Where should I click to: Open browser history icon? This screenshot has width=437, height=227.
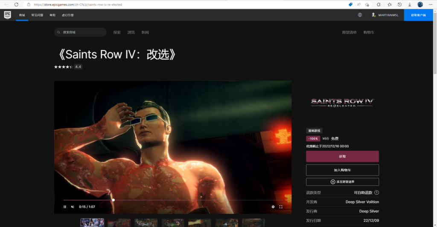coord(399,4)
